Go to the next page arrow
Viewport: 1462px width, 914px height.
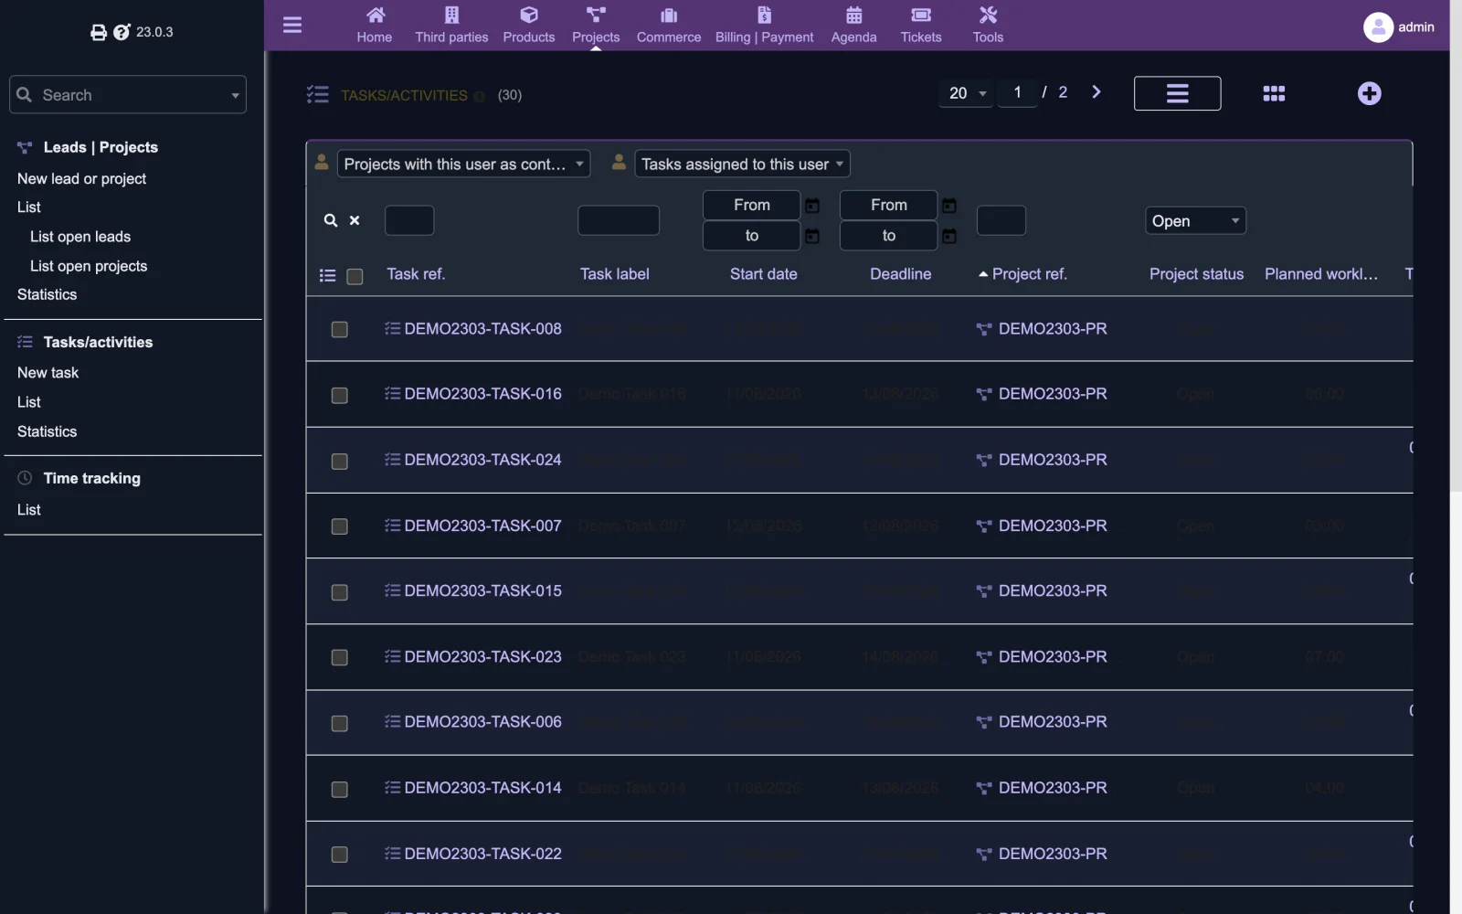tap(1096, 92)
